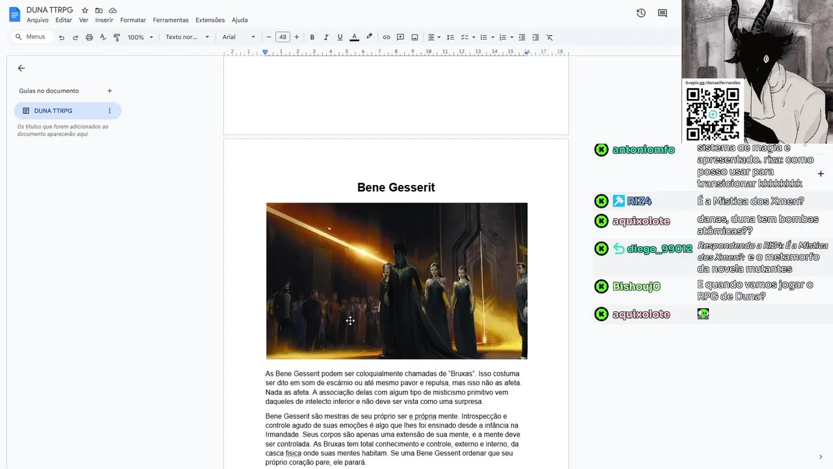Click the Bene Gesserit heading
Image resolution: width=833 pixels, height=469 pixels.
(396, 188)
